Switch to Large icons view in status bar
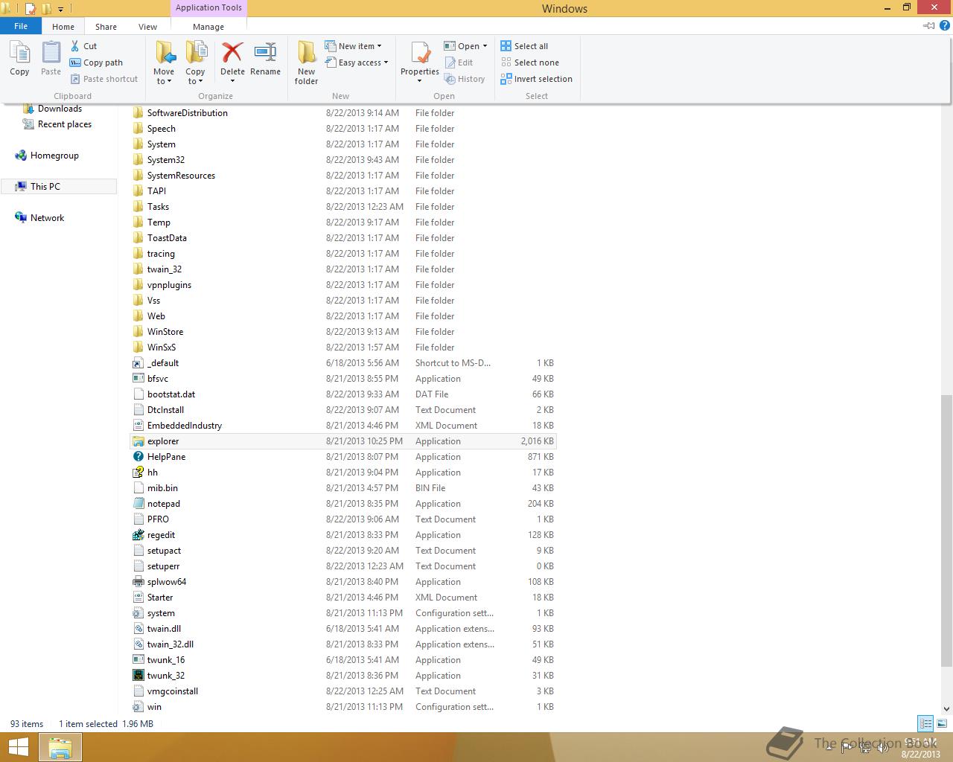Viewport: 953px width, 762px height. click(942, 723)
